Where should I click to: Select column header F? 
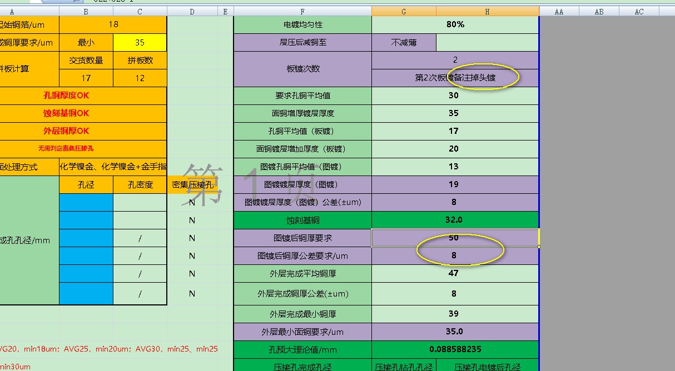point(302,12)
